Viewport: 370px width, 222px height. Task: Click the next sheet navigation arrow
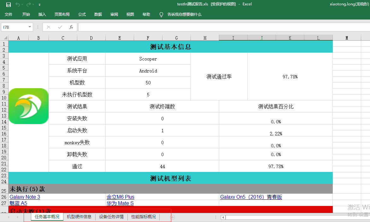[17, 217]
